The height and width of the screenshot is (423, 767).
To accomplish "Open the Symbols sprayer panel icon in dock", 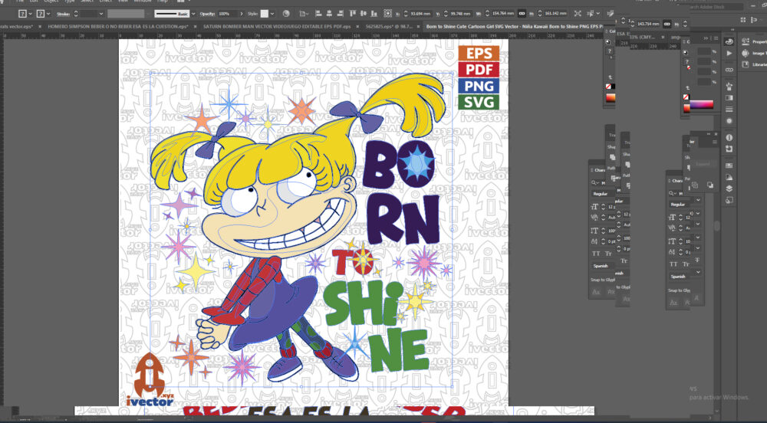I will pos(729,87).
